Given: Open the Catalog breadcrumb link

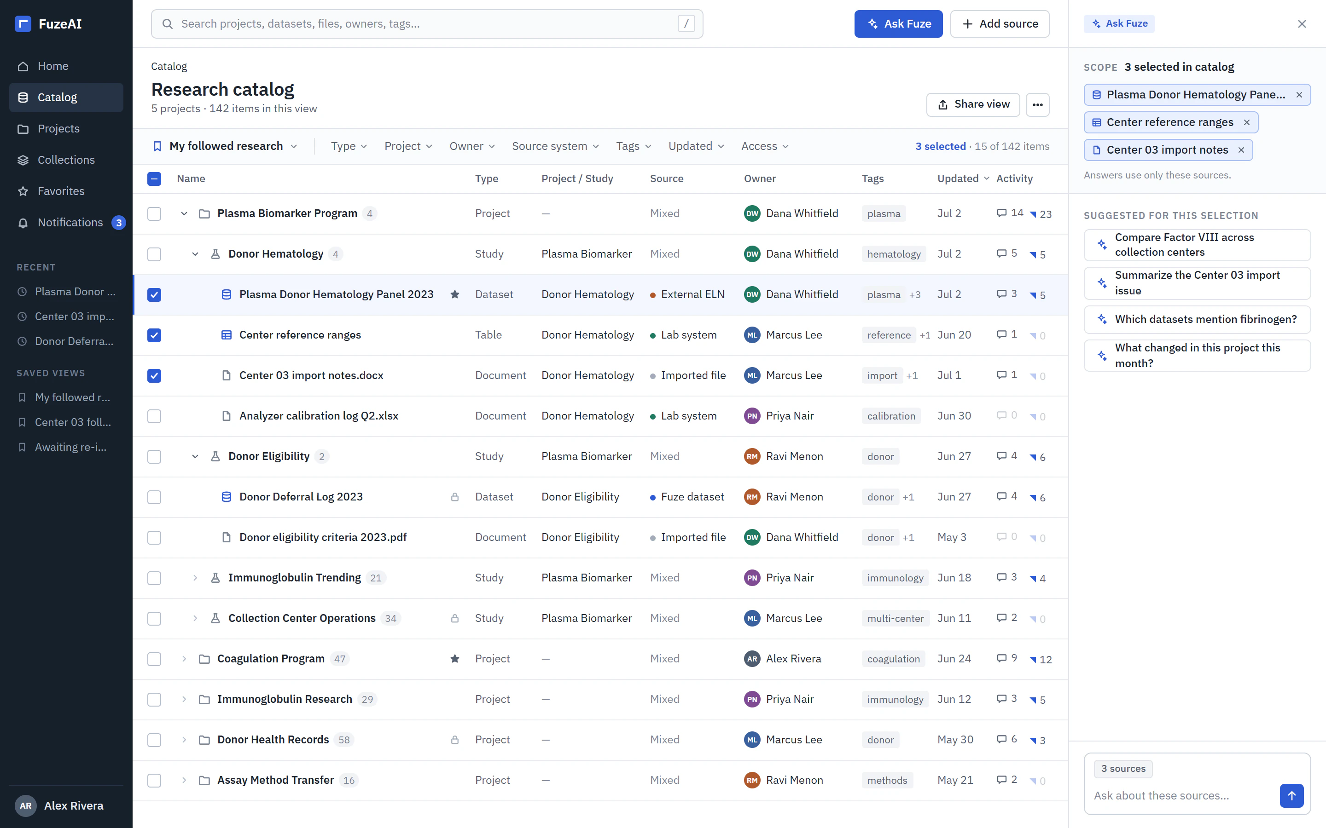Looking at the screenshot, I should 169,66.
